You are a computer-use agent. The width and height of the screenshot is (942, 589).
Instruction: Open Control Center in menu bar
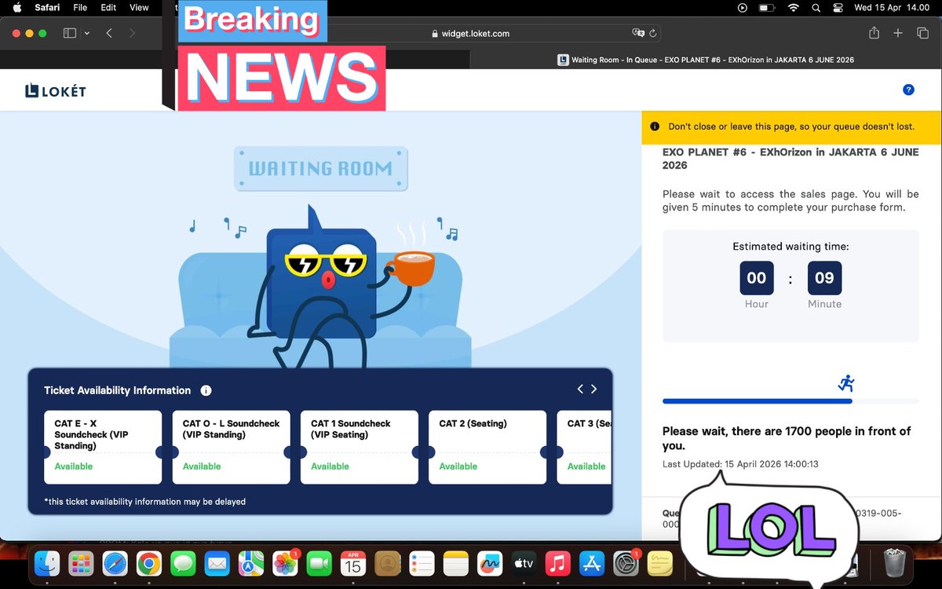pyautogui.click(x=838, y=8)
